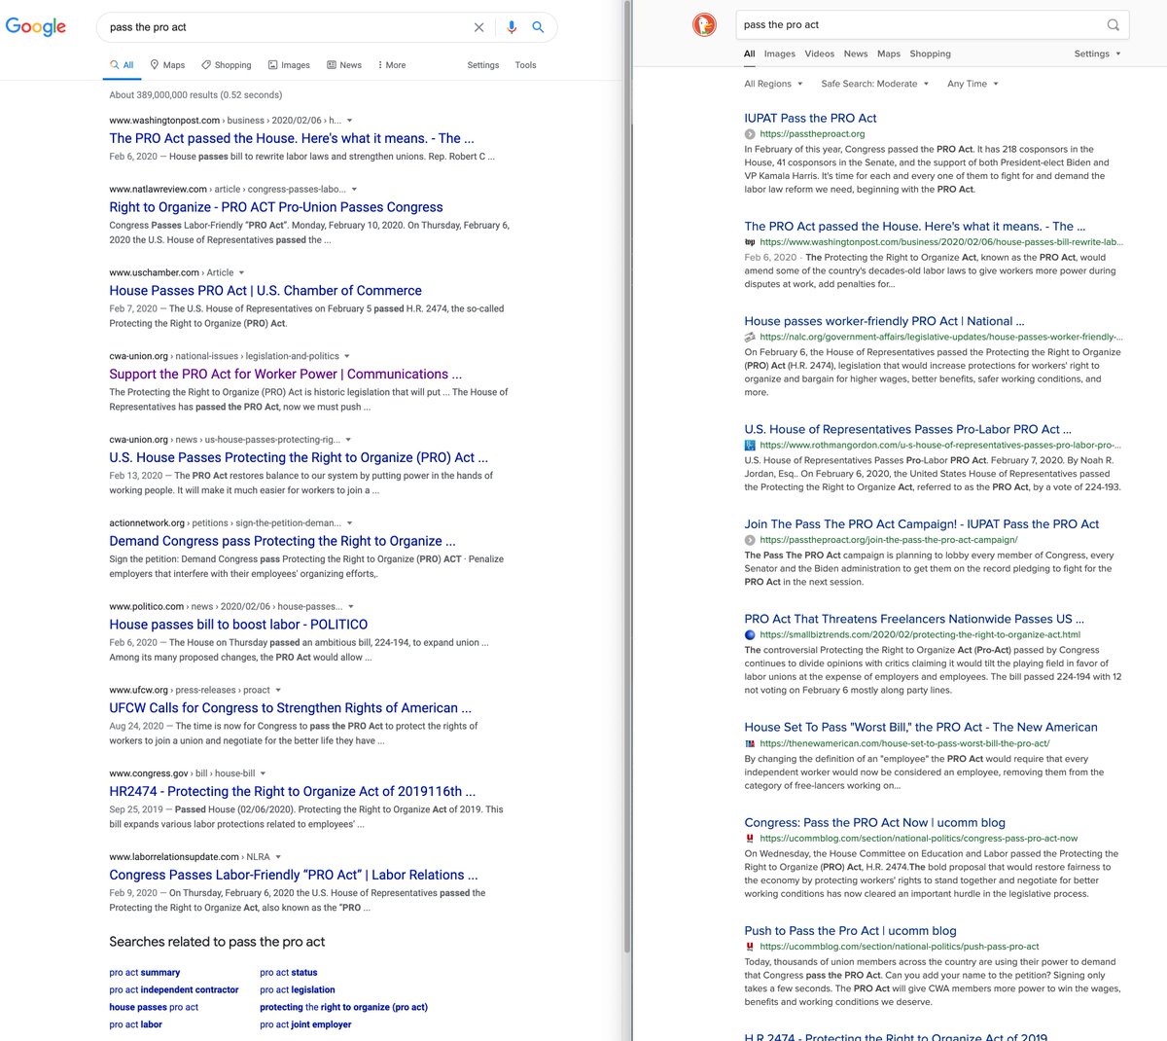Open 'House passes bill to boost labor - POLITICO'
The height and width of the screenshot is (1041, 1167).
(238, 625)
